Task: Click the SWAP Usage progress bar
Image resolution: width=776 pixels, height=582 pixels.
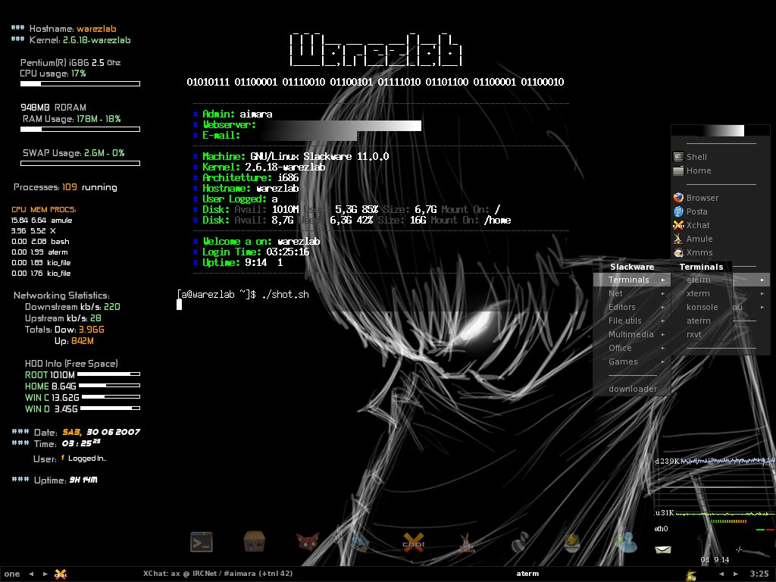Action: 80,163
